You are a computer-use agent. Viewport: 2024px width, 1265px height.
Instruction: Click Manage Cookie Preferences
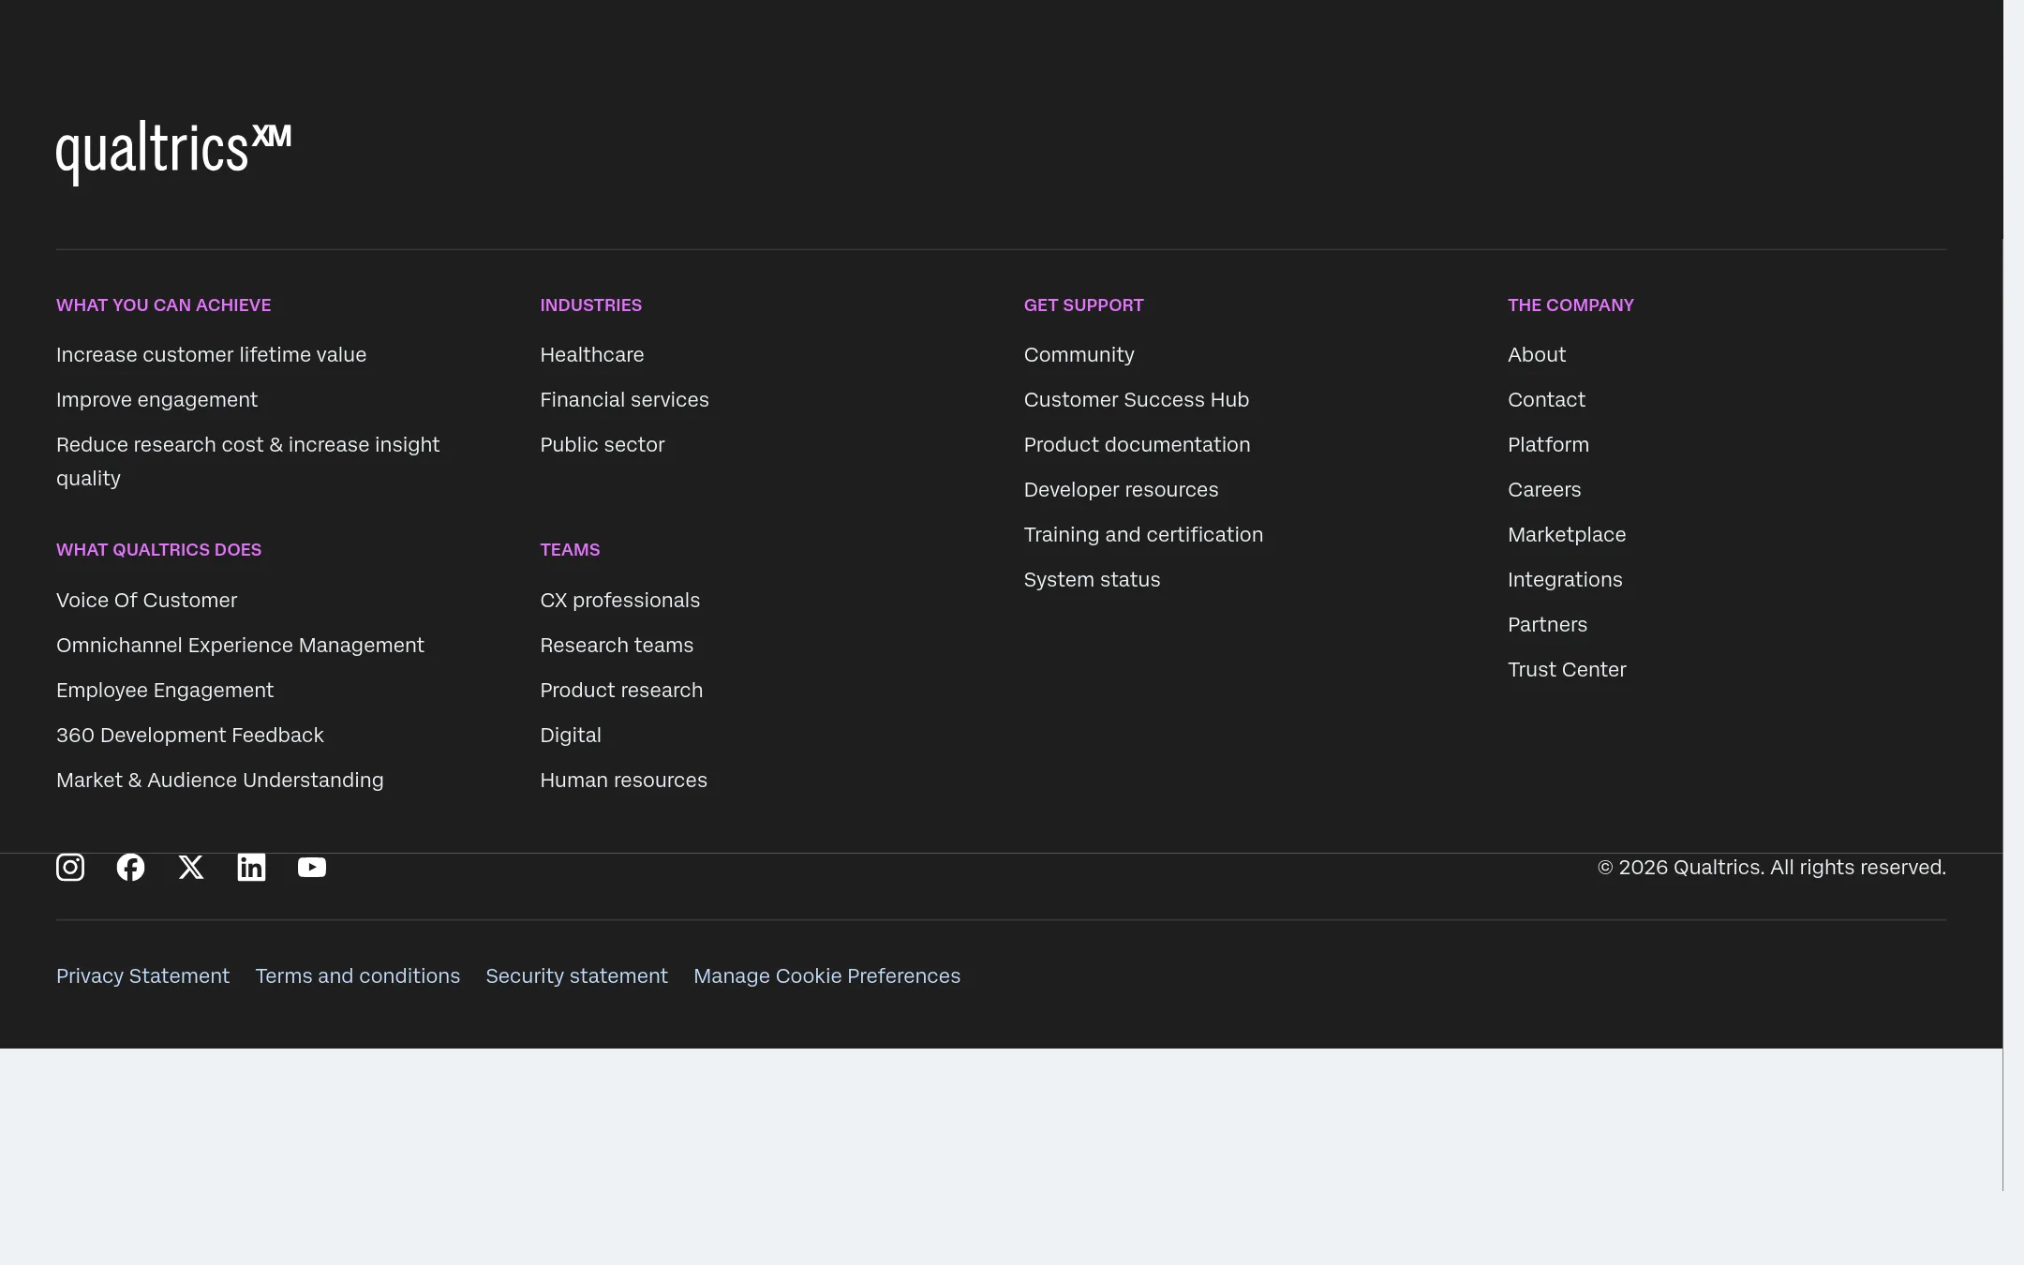point(826,976)
